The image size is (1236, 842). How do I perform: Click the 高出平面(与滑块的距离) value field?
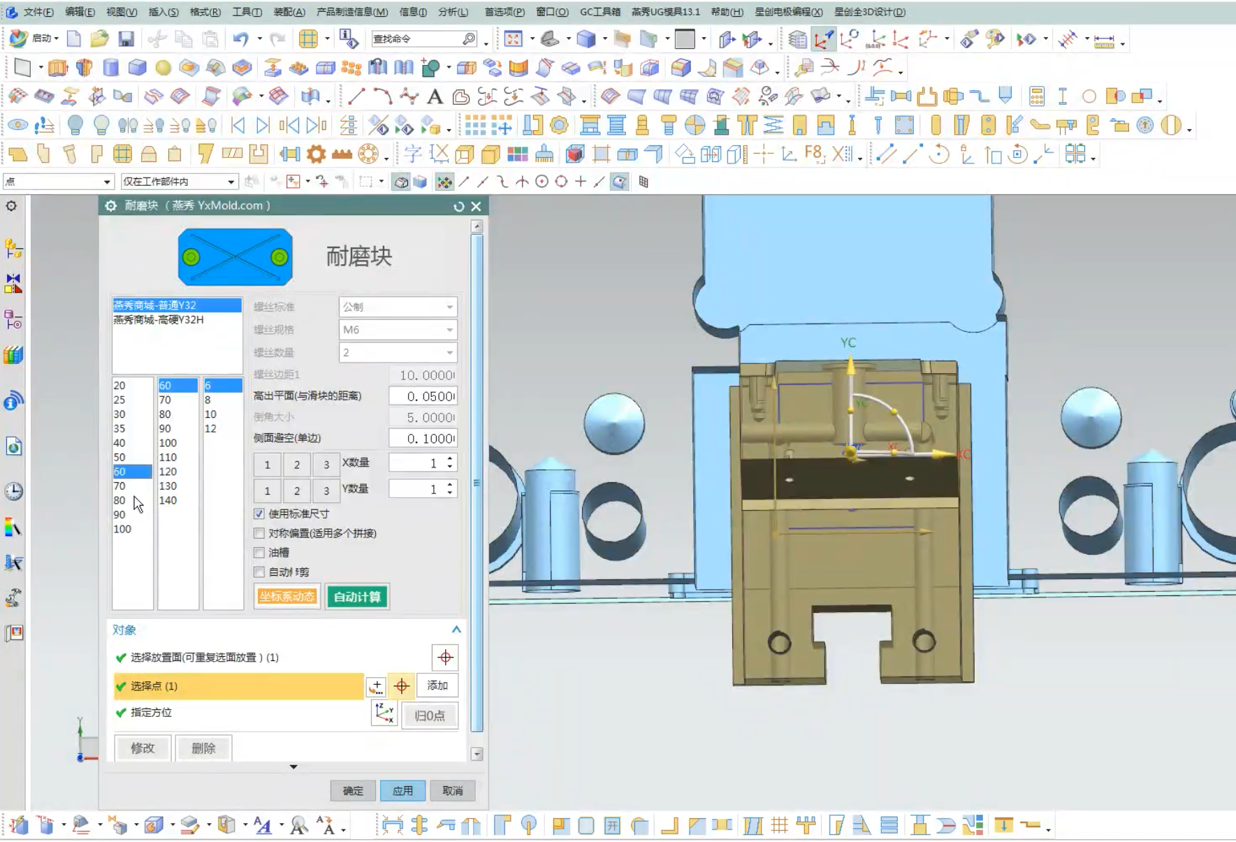coord(423,396)
